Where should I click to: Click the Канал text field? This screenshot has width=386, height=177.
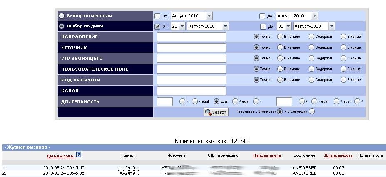pyautogui.click(x=191, y=91)
